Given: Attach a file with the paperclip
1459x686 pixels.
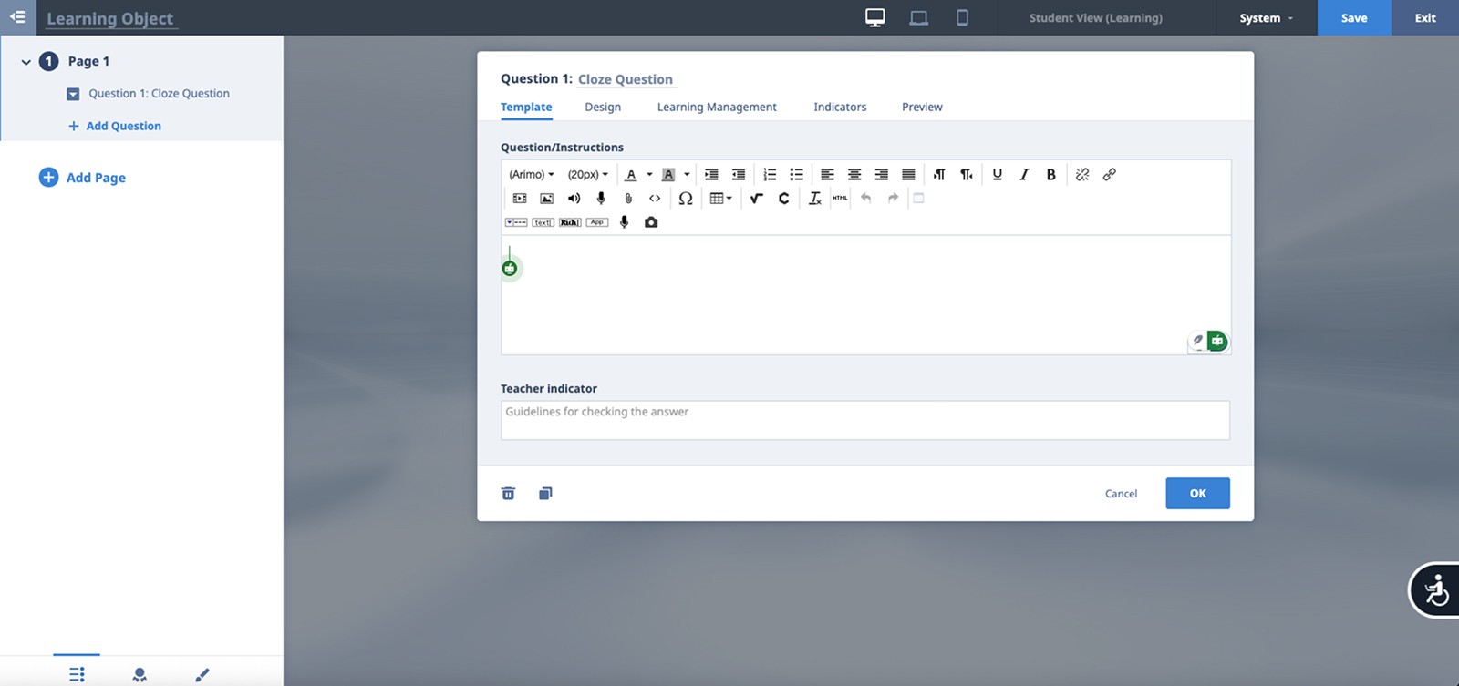Looking at the screenshot, I should click(x=627, y=198).
